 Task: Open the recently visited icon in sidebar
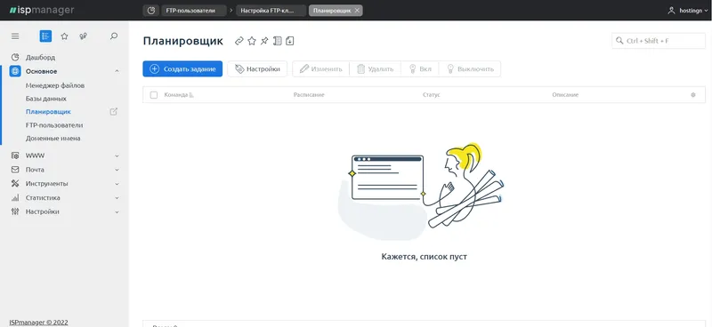pyautogui.click(x=83, y=36)
